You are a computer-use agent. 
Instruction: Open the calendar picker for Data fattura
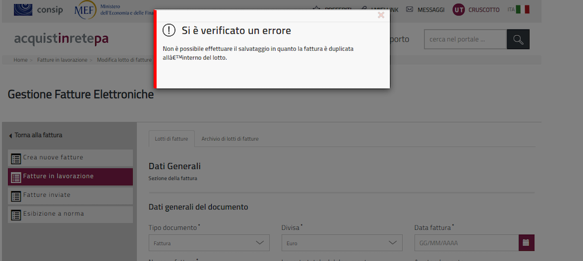coord(526,243)
